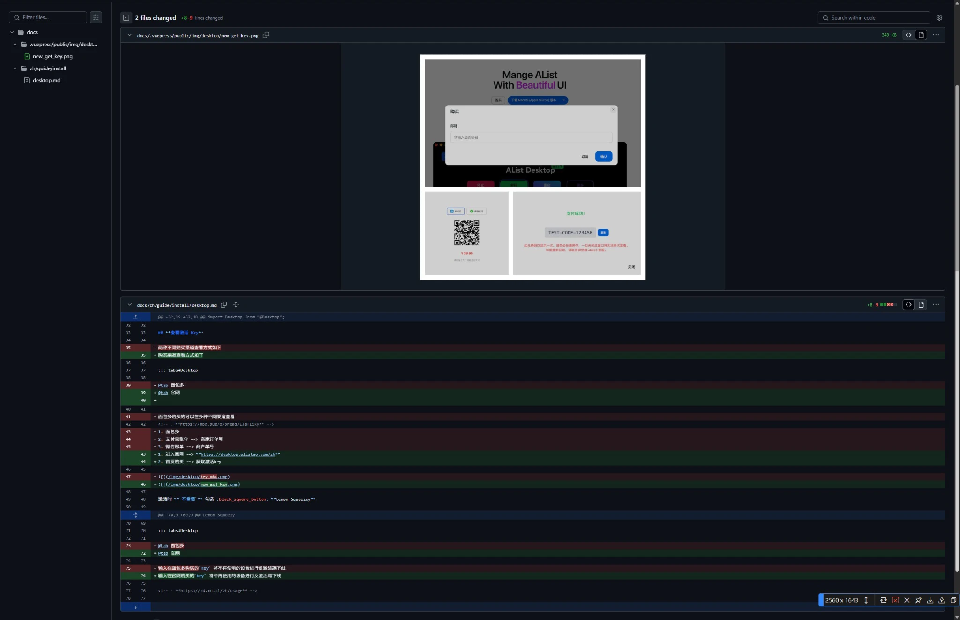Viewport: 960px width, 620px height.
Task: Expand hidden lines above line 32
Action: [135, 317]
